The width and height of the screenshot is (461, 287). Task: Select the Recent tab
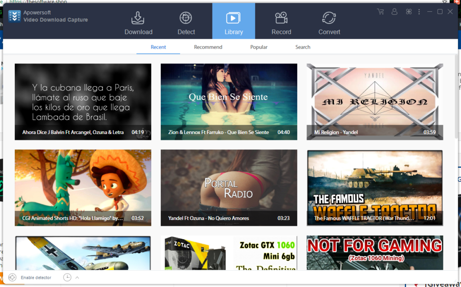point(158,47)
